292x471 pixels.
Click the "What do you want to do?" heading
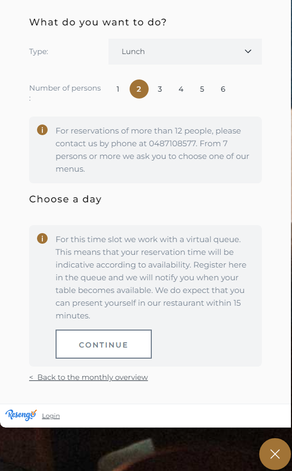[x=98, y=22]
